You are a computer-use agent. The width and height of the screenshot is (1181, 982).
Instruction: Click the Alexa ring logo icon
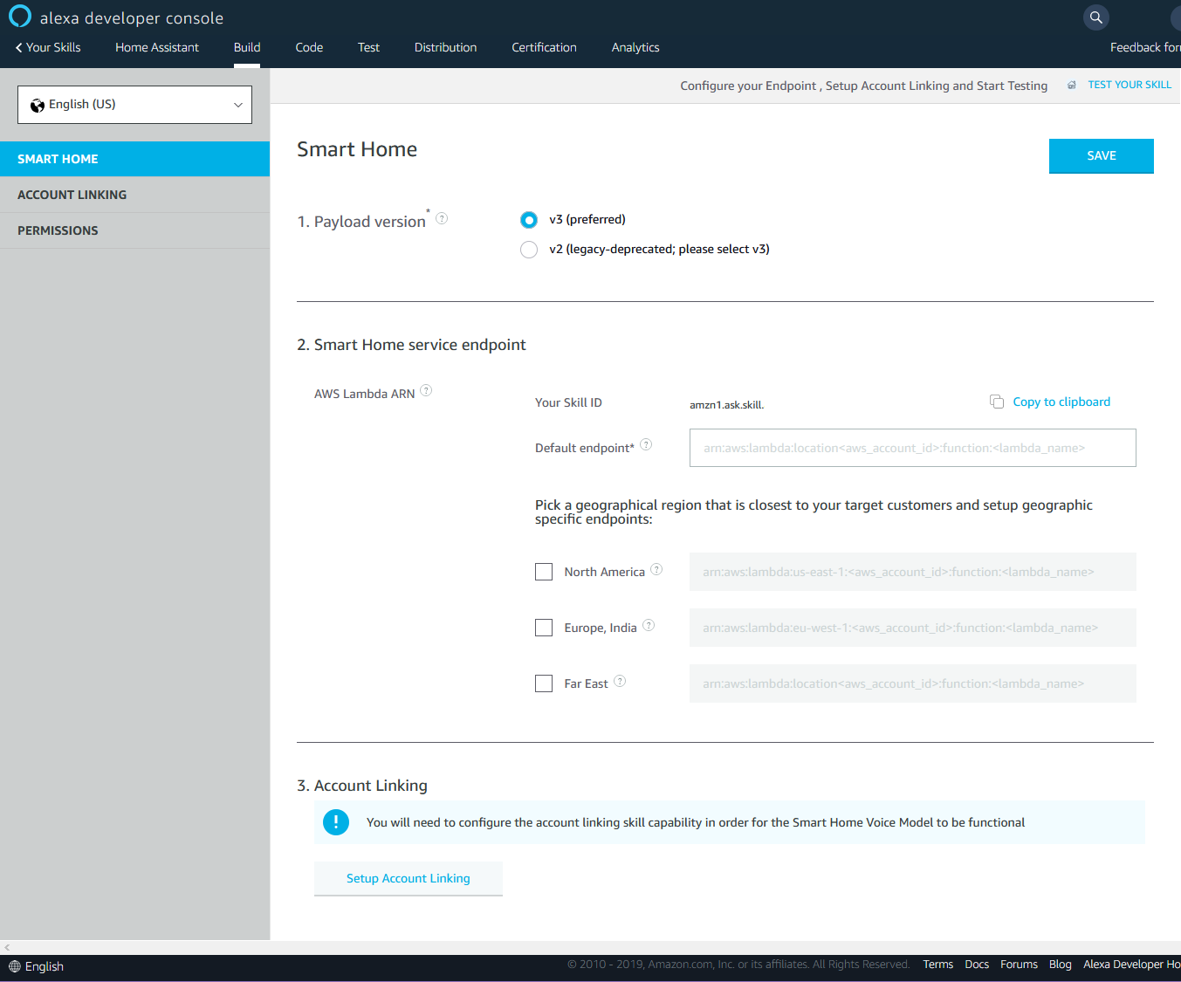(x=19, y=17)
